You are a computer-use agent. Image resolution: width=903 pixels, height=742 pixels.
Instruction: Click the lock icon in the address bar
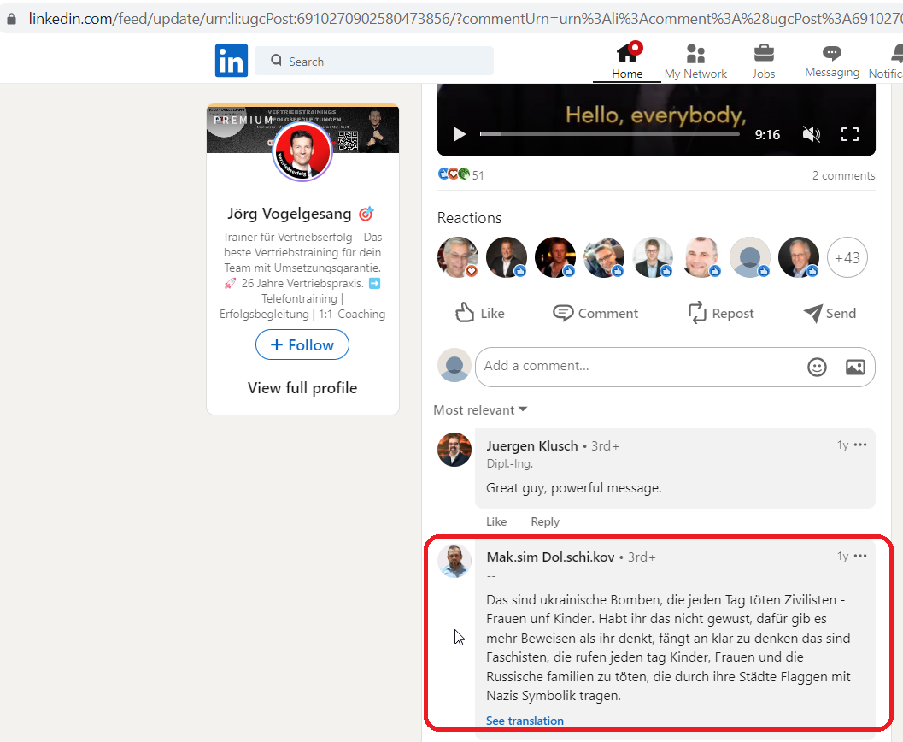click(11, 19)
